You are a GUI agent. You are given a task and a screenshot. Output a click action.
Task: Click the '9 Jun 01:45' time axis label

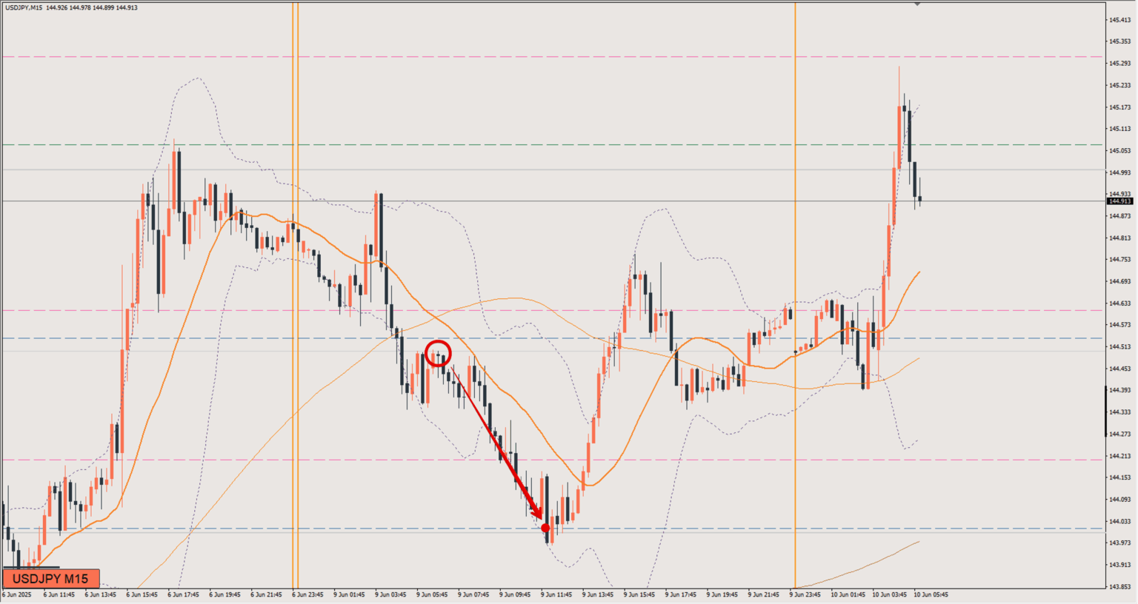tap(350, 594)
